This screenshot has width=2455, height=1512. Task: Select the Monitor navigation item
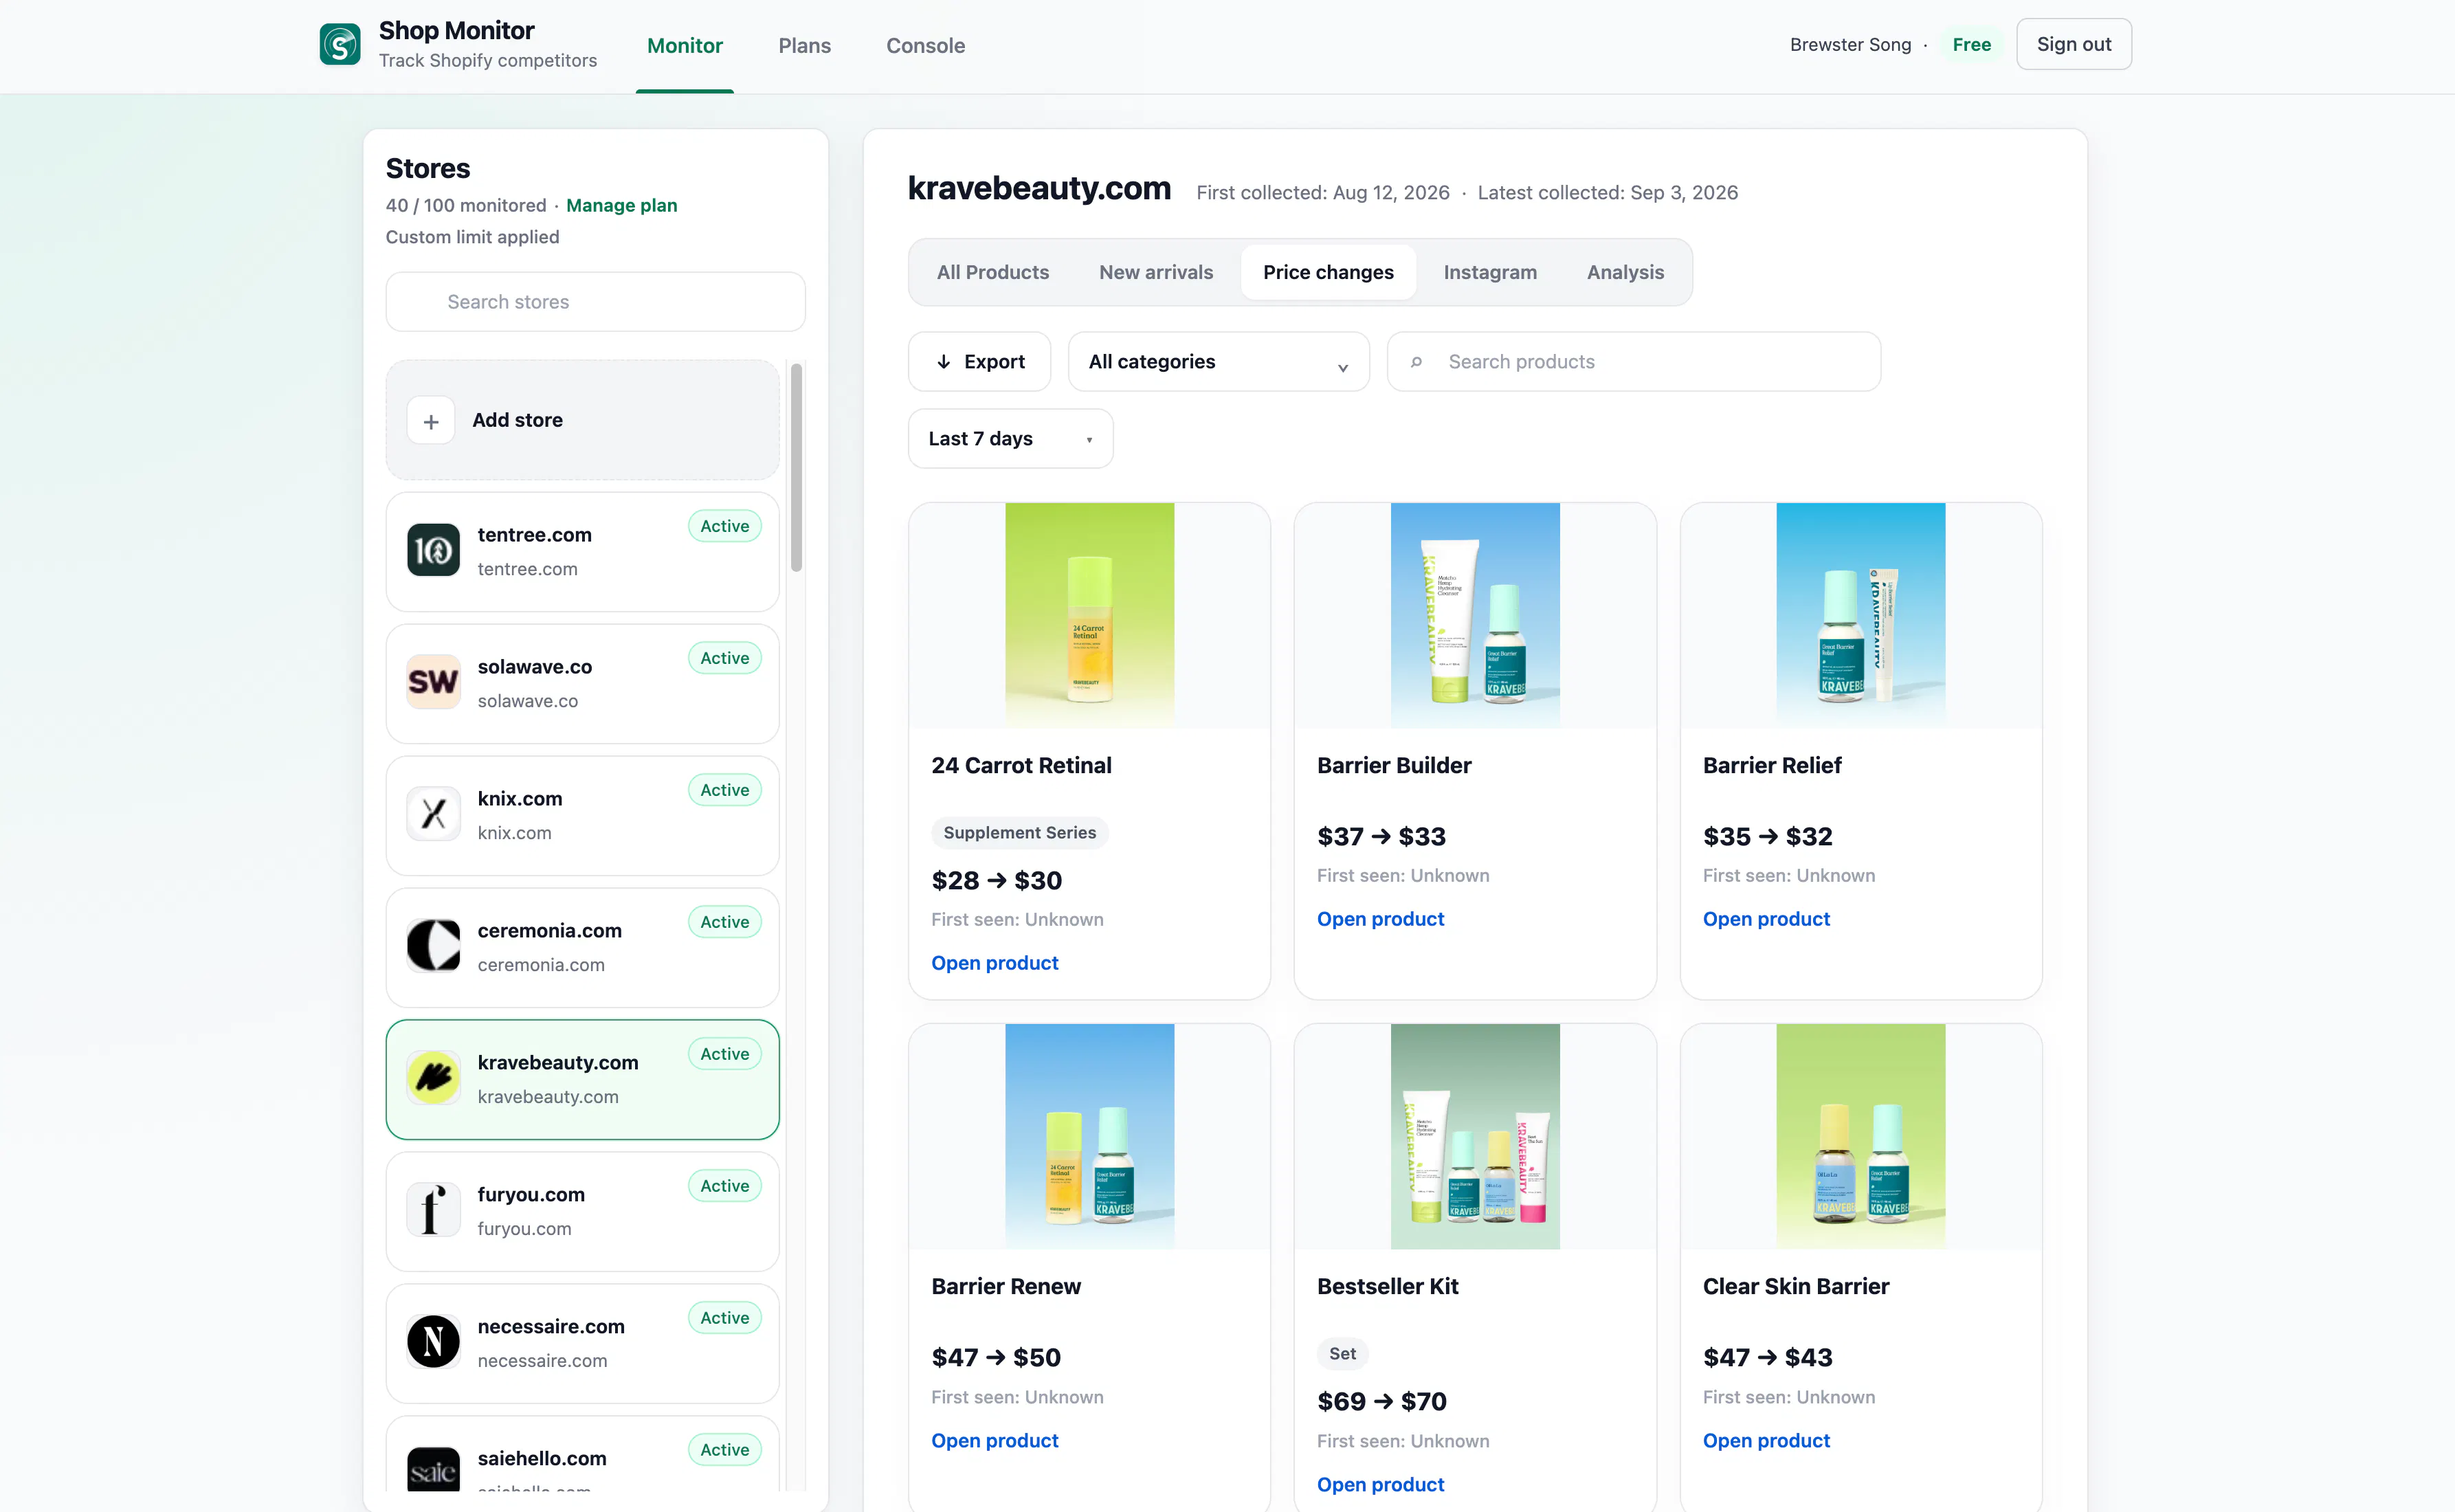click(684, 46)
